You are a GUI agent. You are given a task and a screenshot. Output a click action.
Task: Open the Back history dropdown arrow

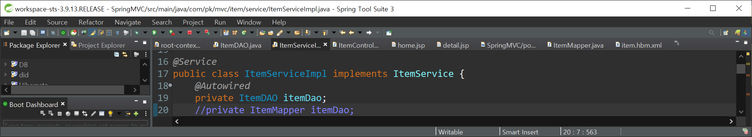click(x=360, y=33)
